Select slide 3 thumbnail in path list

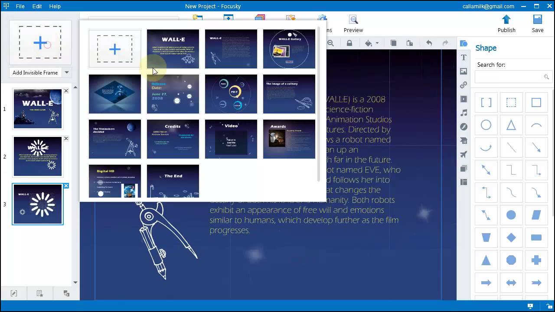tap(38, 204)
